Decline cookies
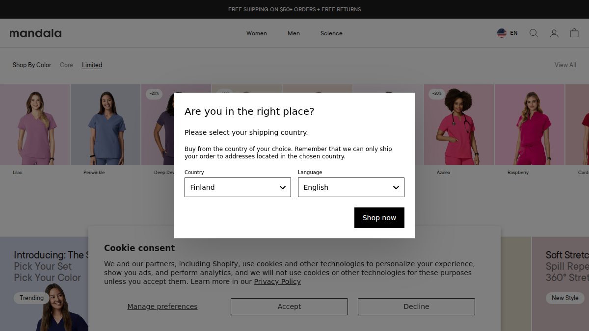Image resolution: width=589 pixels, height=331 pixels. tap(416, 306)
